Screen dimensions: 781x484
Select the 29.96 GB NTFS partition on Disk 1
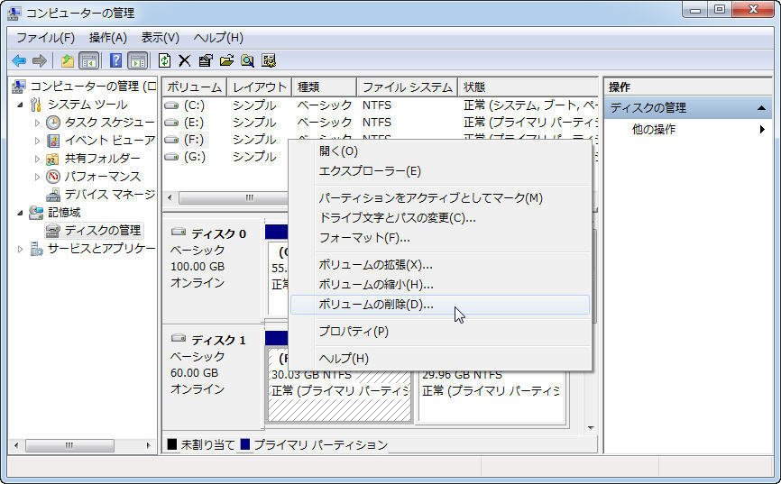pos(492,396)
